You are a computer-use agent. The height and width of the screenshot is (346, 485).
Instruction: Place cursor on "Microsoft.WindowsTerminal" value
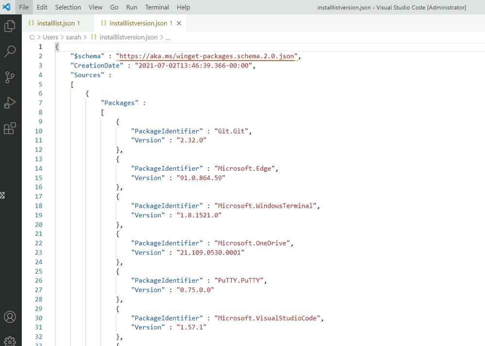click(267, 206)
